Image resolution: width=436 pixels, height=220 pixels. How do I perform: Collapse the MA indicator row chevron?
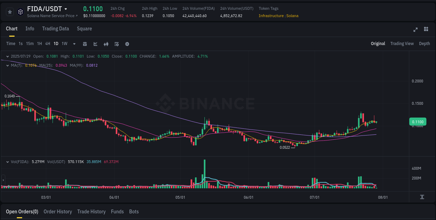7,65
